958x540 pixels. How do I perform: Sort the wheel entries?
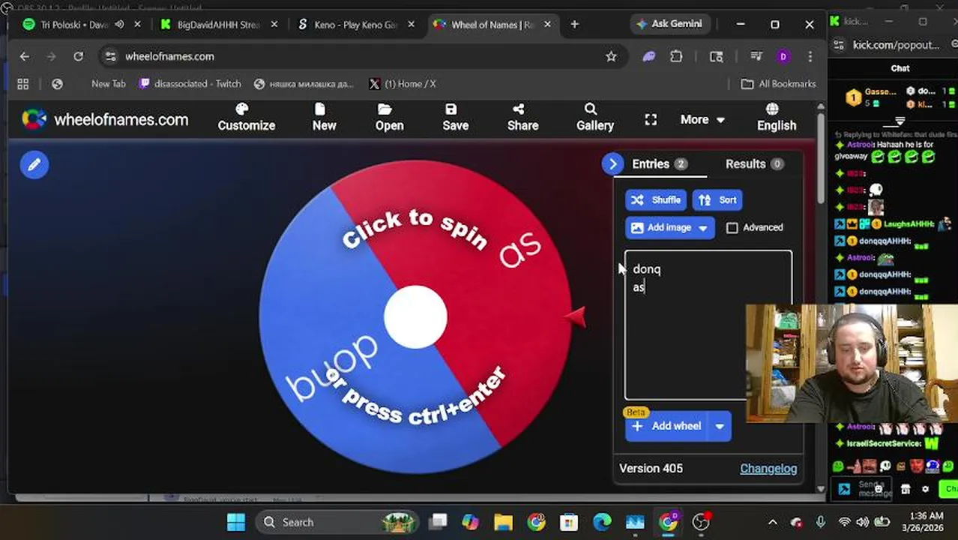(x=717, y=200)
